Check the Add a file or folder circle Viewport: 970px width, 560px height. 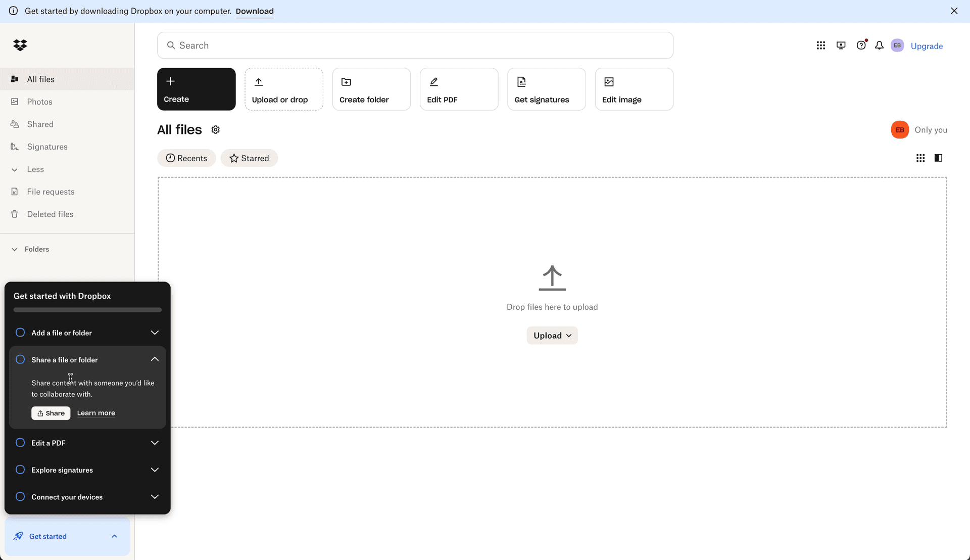pyautogui.click(x=20, y=333)
